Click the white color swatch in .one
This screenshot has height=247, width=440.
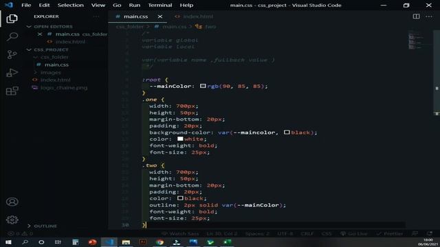[180, 139]
